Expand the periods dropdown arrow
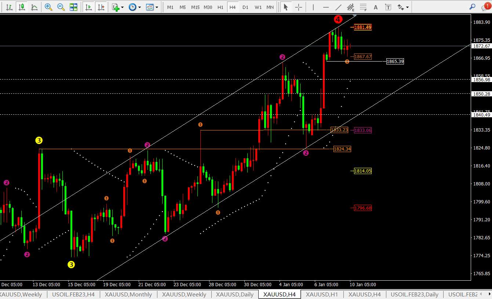The height and width of the screenshot is (299, 492). pyautogui.click(x=139, y=7)
